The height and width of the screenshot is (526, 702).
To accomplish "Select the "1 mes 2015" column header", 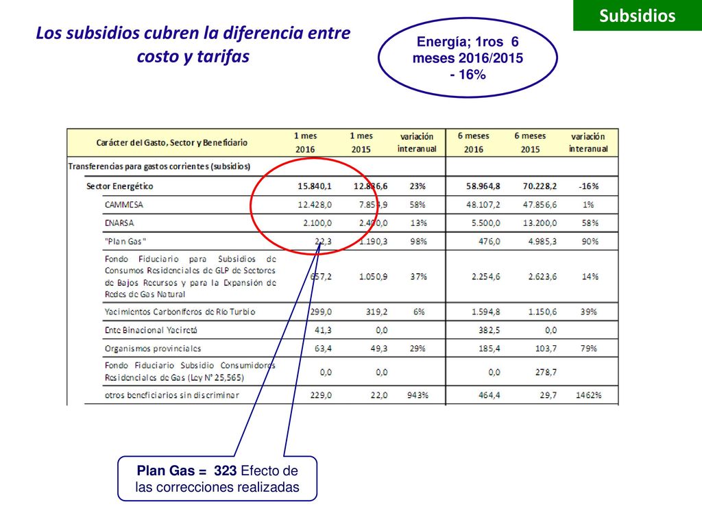I will [x=361, y=142].
